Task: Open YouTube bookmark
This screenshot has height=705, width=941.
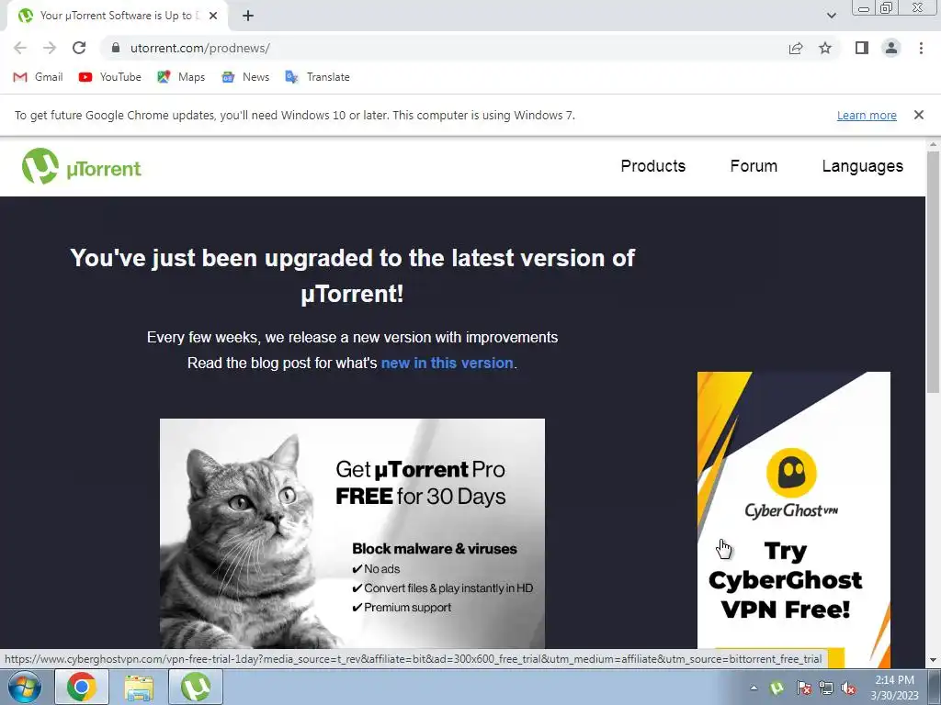Action: tap(110, 77)
